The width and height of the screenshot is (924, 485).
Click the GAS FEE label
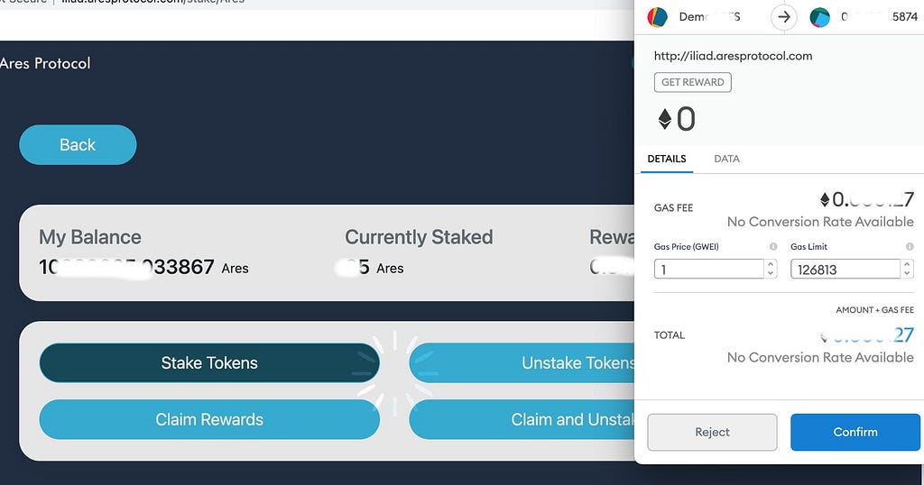point(673,207)
